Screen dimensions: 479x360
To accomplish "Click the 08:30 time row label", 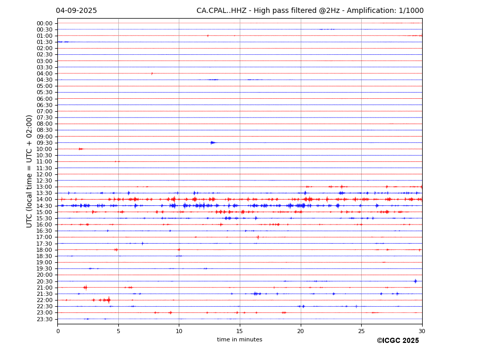I will click(44, 130).
